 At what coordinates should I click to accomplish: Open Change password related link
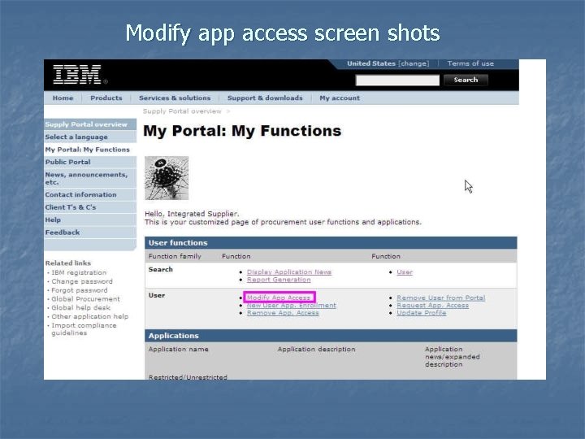[x=82, y=281]
